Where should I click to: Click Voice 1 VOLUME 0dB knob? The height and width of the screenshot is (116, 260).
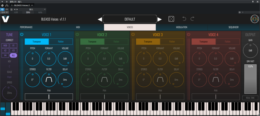65,59
